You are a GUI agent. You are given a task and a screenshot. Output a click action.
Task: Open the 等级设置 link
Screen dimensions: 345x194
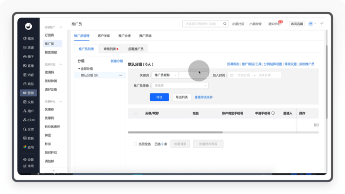point(291,64)
